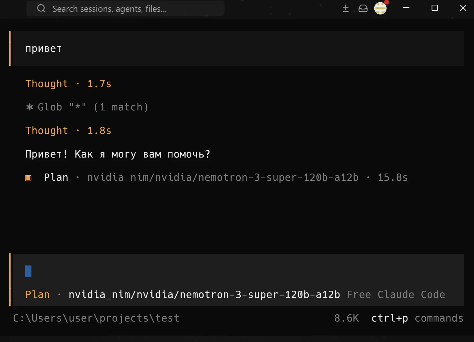Open the ctrl+p commands palette hint
This screenshot has height=342, width=474.
point(417,318)
